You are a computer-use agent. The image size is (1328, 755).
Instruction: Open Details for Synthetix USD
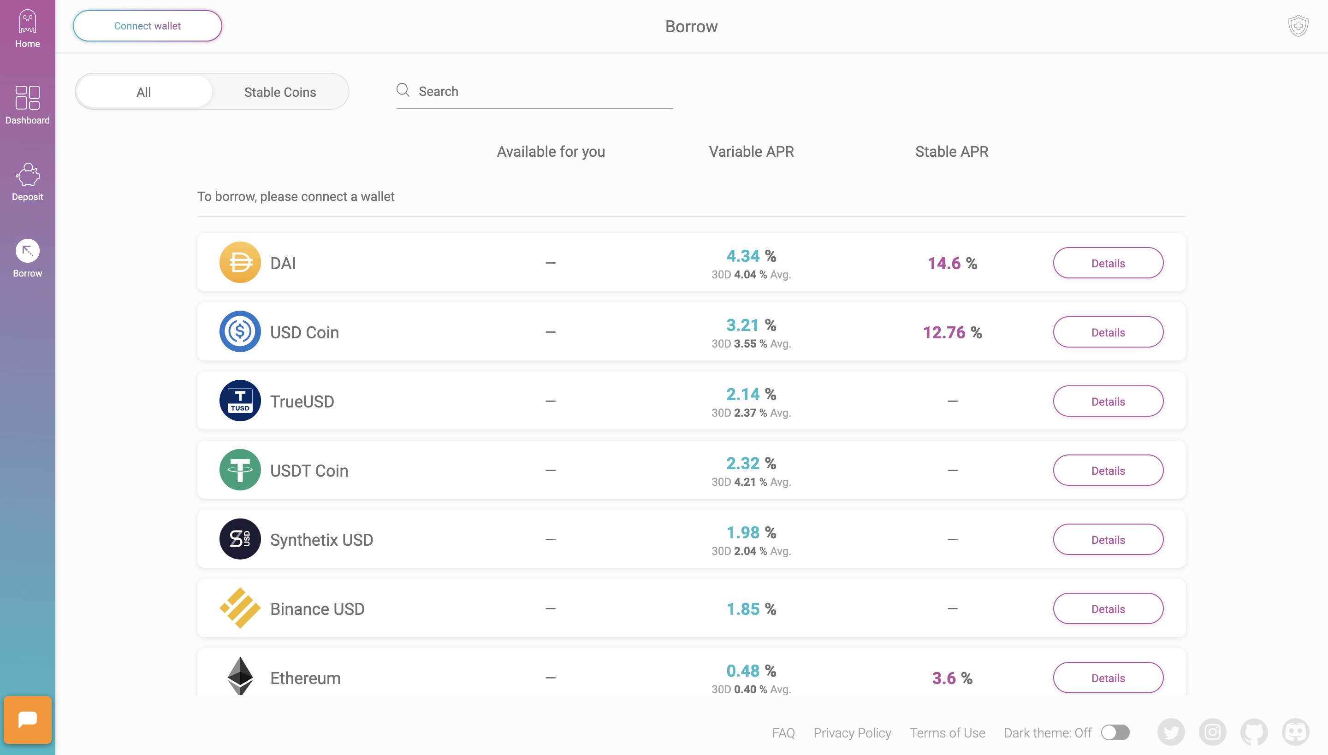tap(1108, 539)
